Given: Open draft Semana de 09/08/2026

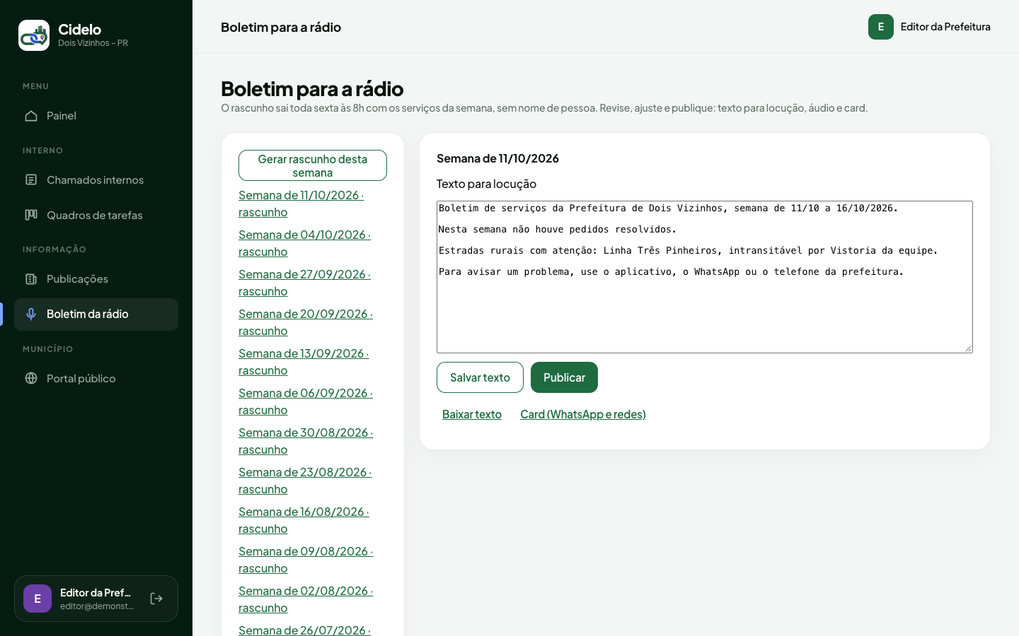Looking at the screenshot, I should [306, 560].
